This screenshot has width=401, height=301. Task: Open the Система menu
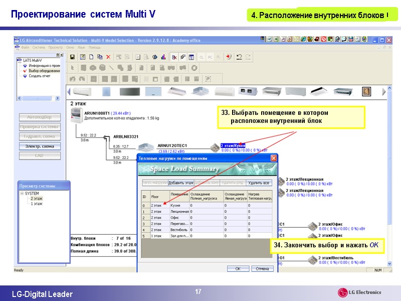pos(39,47)
